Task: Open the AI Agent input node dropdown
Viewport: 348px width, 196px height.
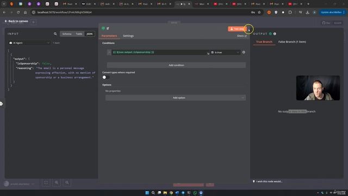Action: pyautogui.click(x=29, y=42)
